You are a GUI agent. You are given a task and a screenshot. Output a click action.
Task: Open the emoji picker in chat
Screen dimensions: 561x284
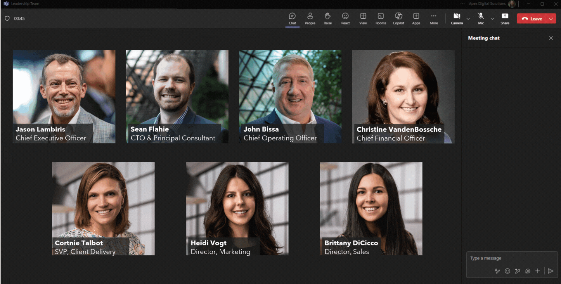[x=508, y=271]
